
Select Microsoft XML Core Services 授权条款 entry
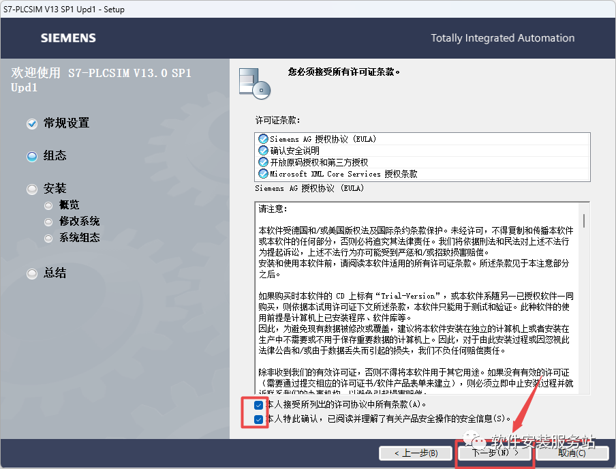[x=422, y=174]
